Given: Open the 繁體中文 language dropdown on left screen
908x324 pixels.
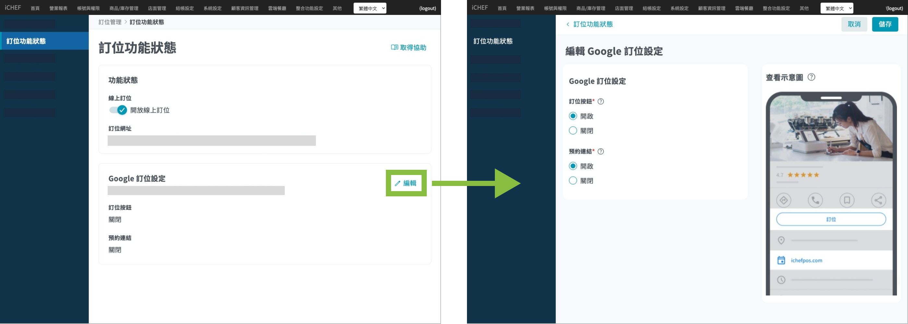Looking at the screenshot, I should pyautogui.click(x=370, y=8).
